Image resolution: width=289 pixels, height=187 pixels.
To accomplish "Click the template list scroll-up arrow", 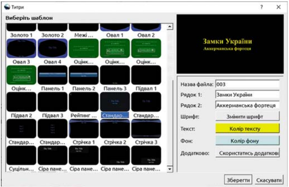I will coord(170,28).
